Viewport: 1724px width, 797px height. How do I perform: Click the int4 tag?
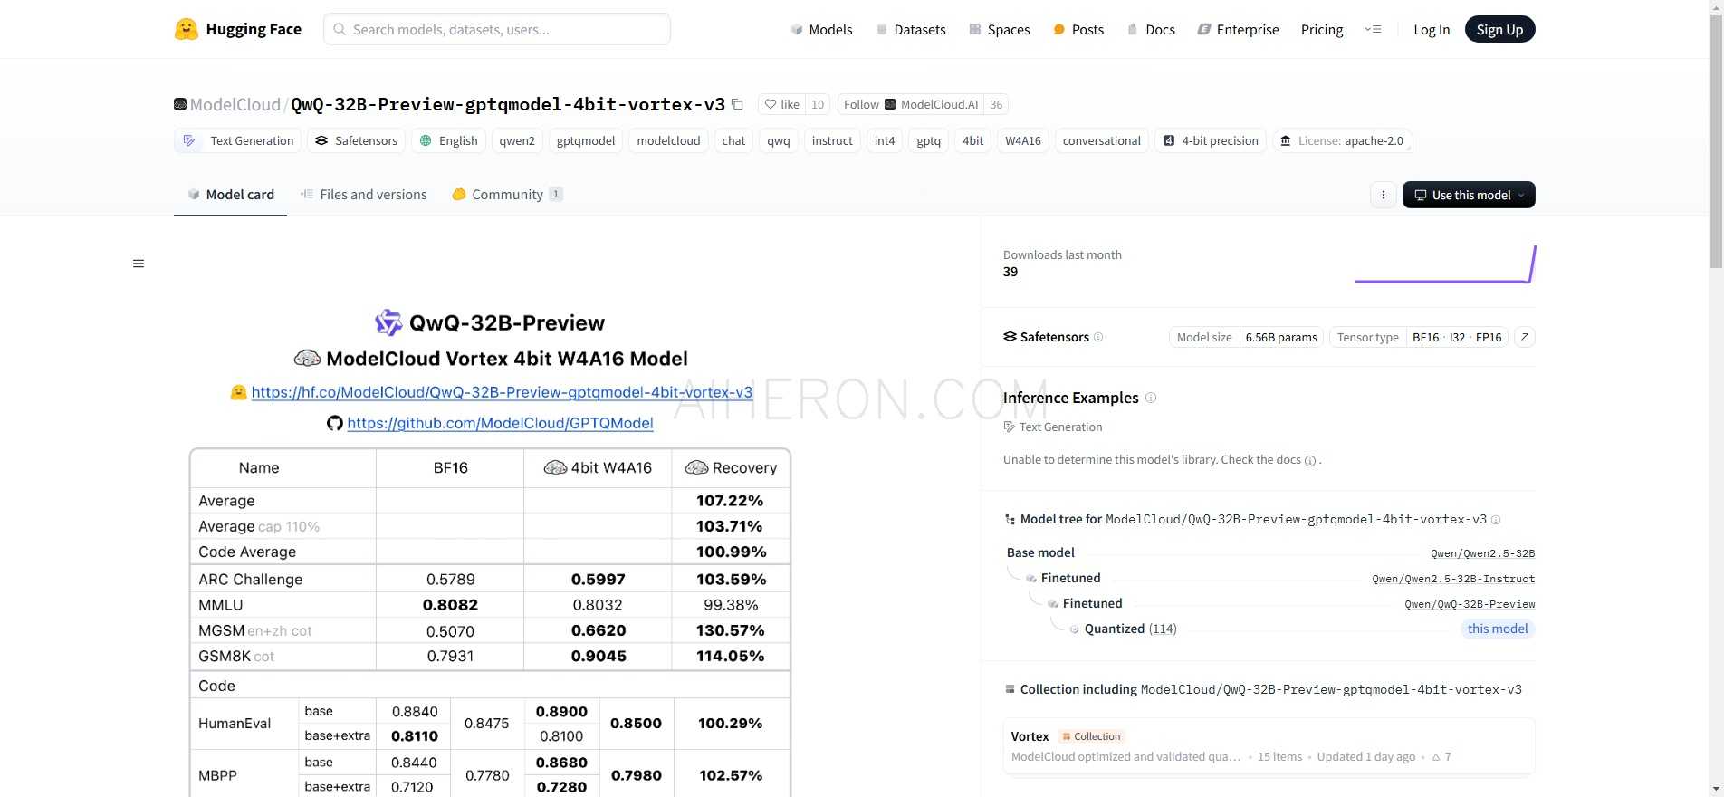[885, 140]
